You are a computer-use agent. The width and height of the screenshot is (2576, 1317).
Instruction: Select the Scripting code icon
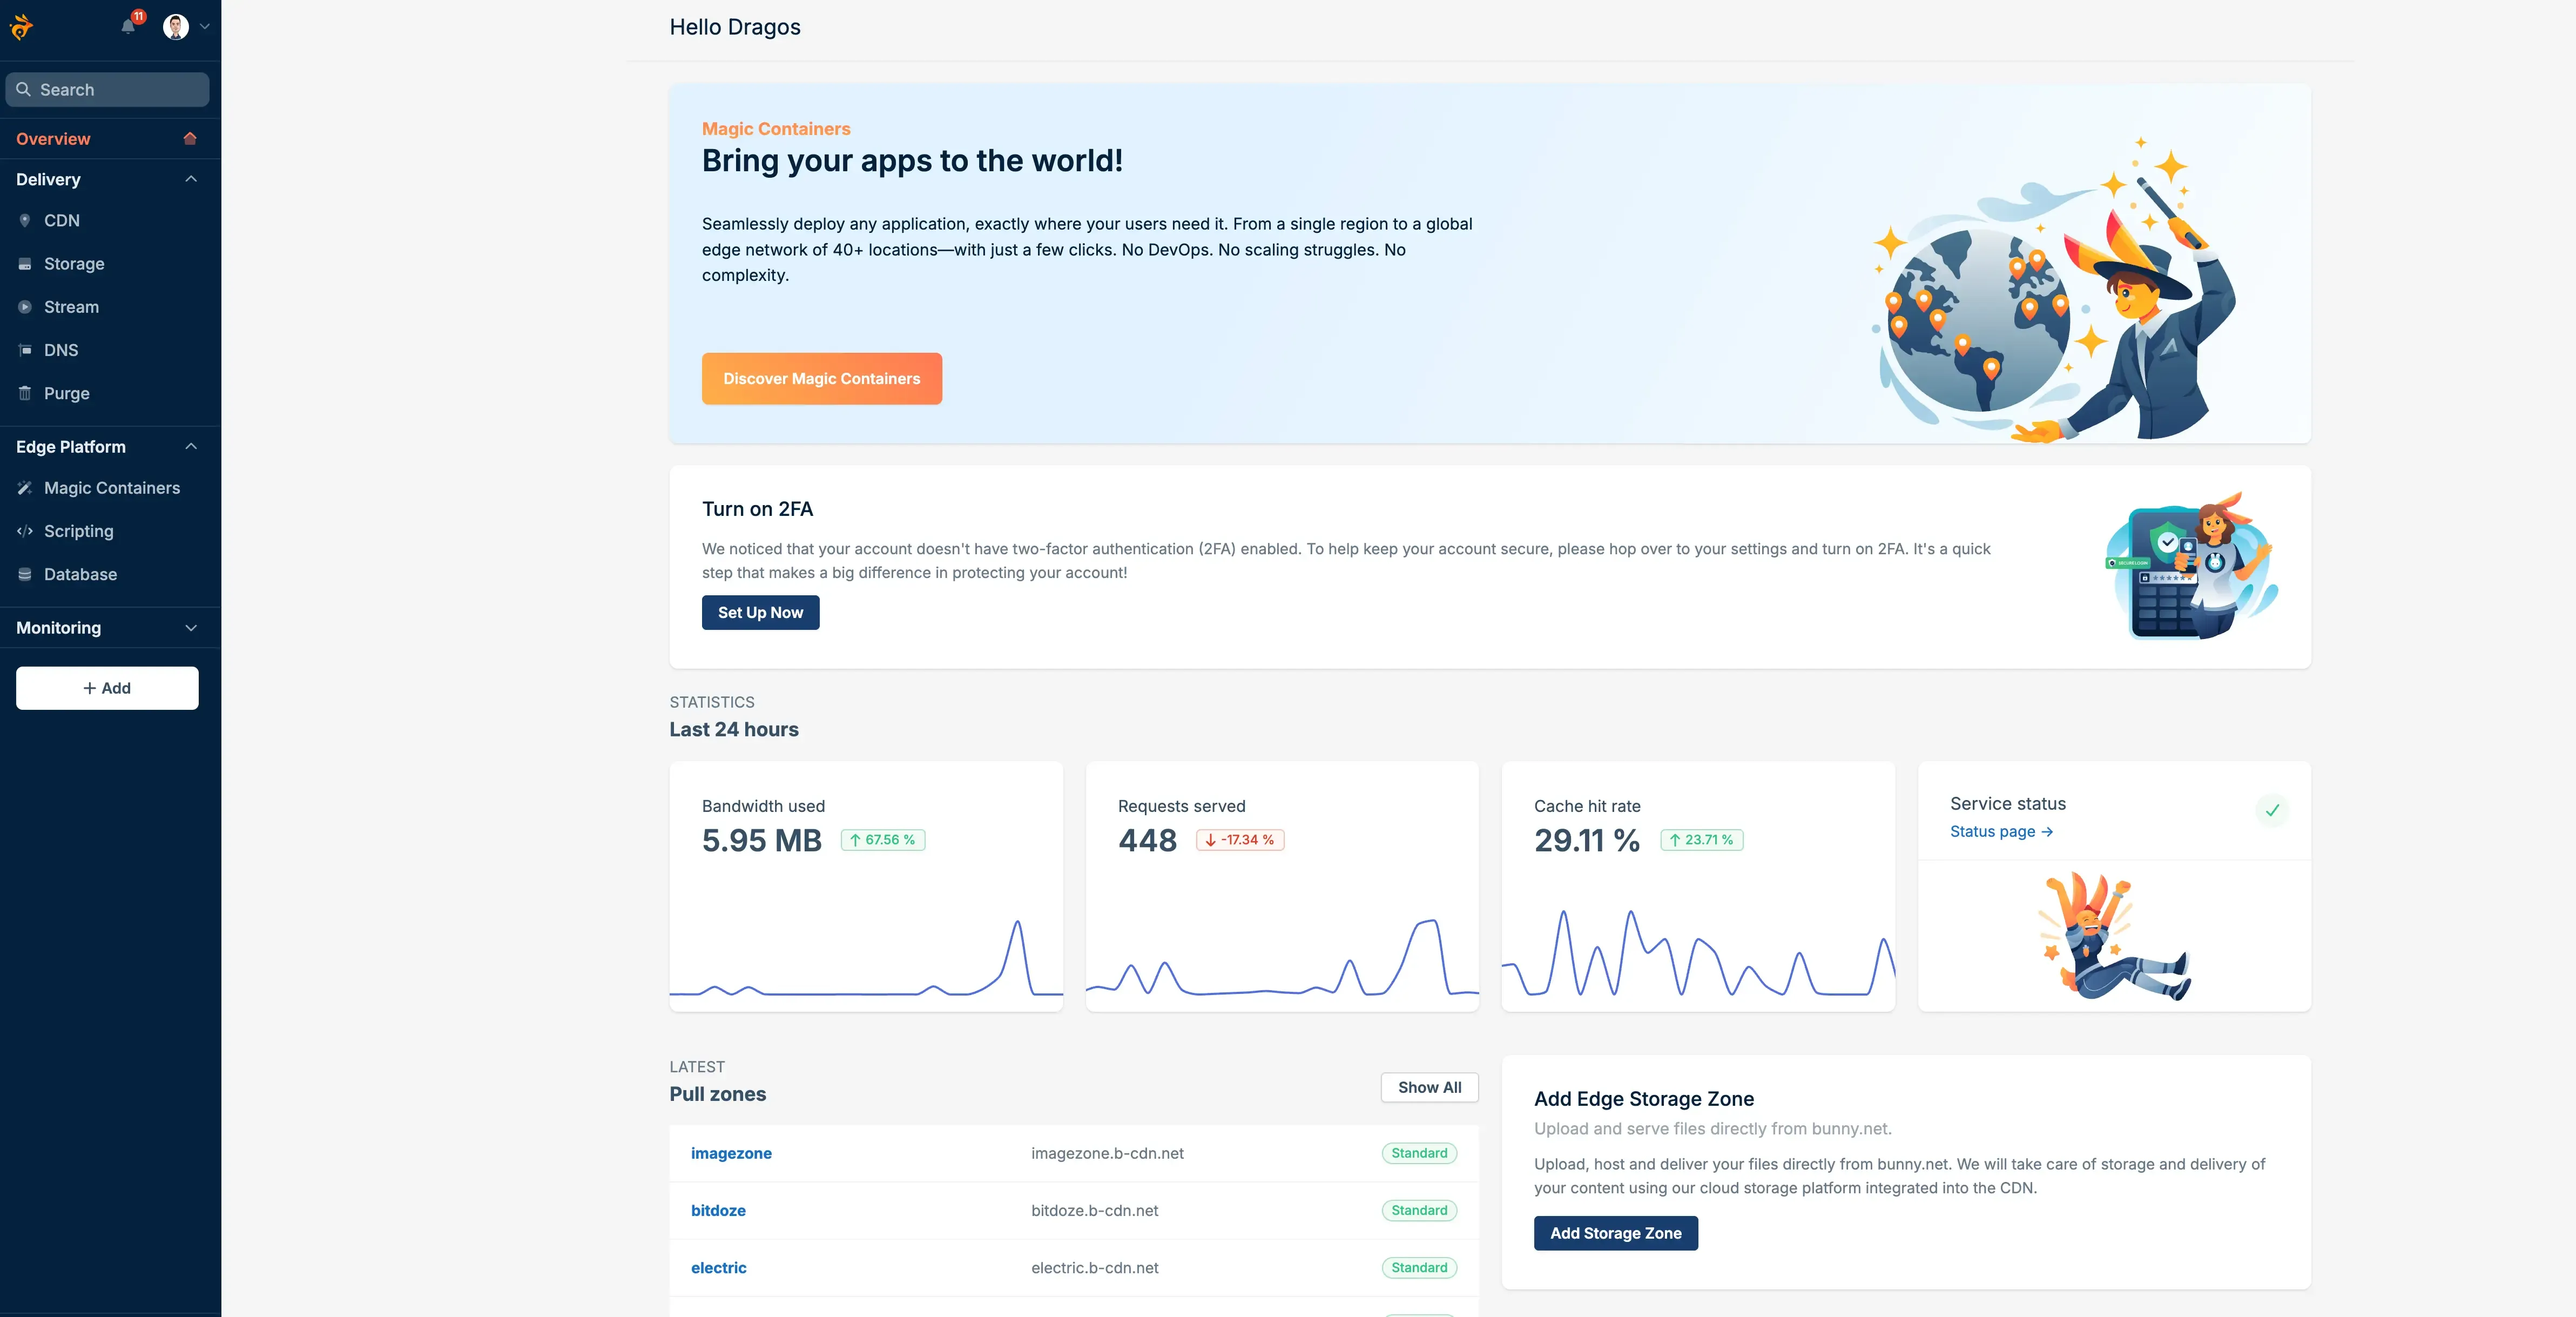24,530
